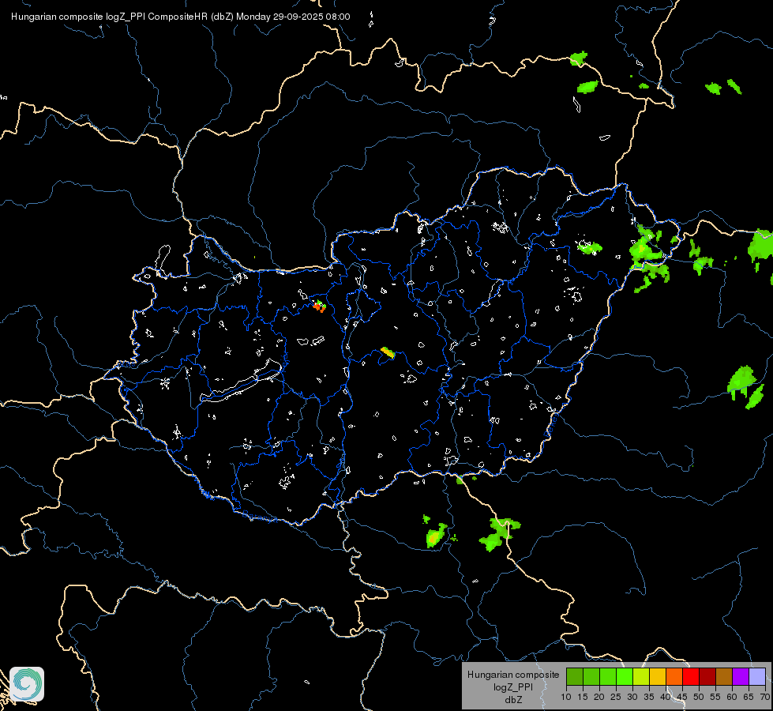This screenshot has width=773, height=711.
Task: Click the legend unit label 'dbZ'
Action: pyautogui.click(x=513, y=700)
